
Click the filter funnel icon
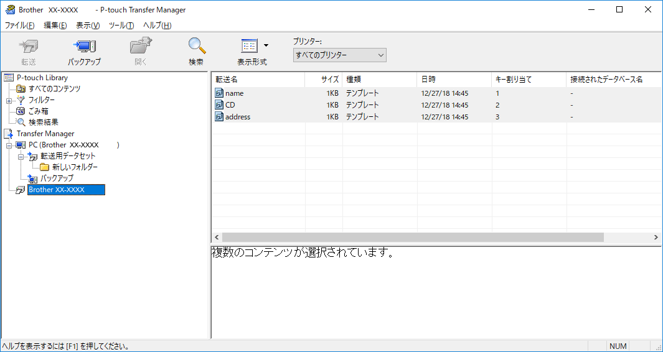point(21,100)
